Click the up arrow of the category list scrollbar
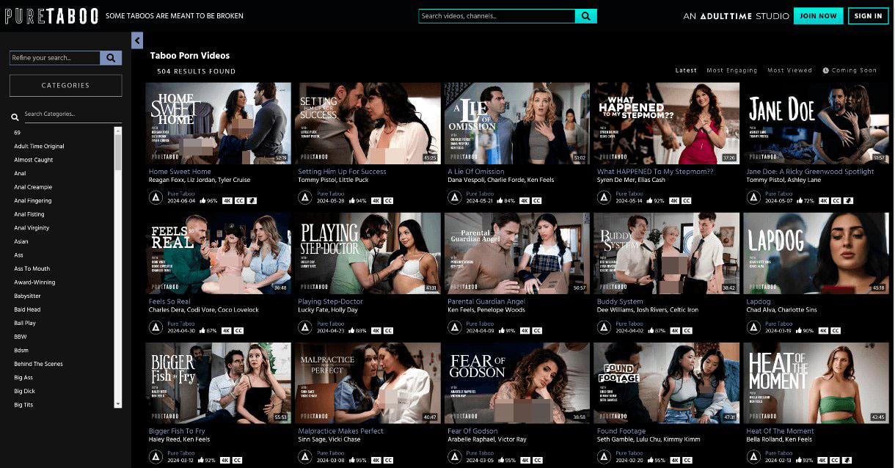895x468 pixels. [118, 131]
